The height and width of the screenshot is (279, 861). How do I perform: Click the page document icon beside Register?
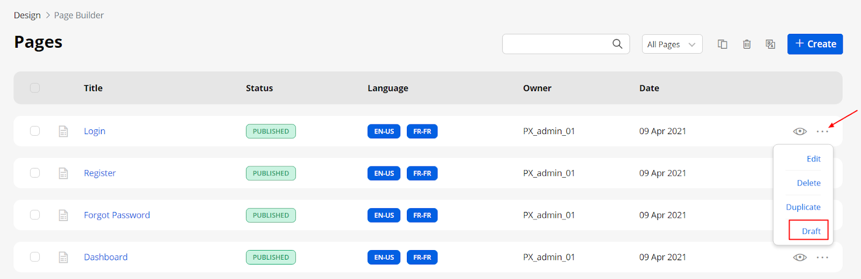[x=63, y=173]
